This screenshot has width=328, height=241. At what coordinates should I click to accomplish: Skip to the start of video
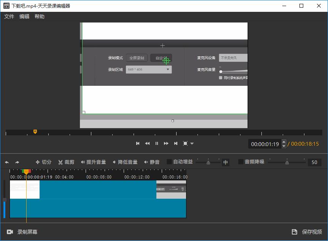138,143
